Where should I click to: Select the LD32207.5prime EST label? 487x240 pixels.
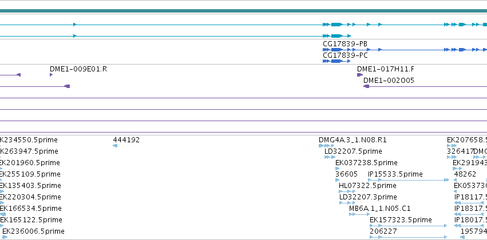coord(353,151)
